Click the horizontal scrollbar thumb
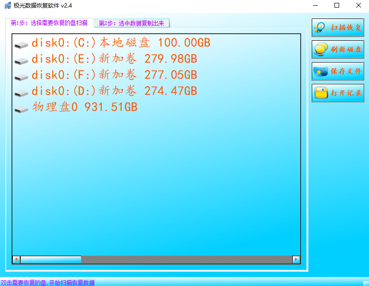This screenshot has height=286, width=369. coord(51,259)
